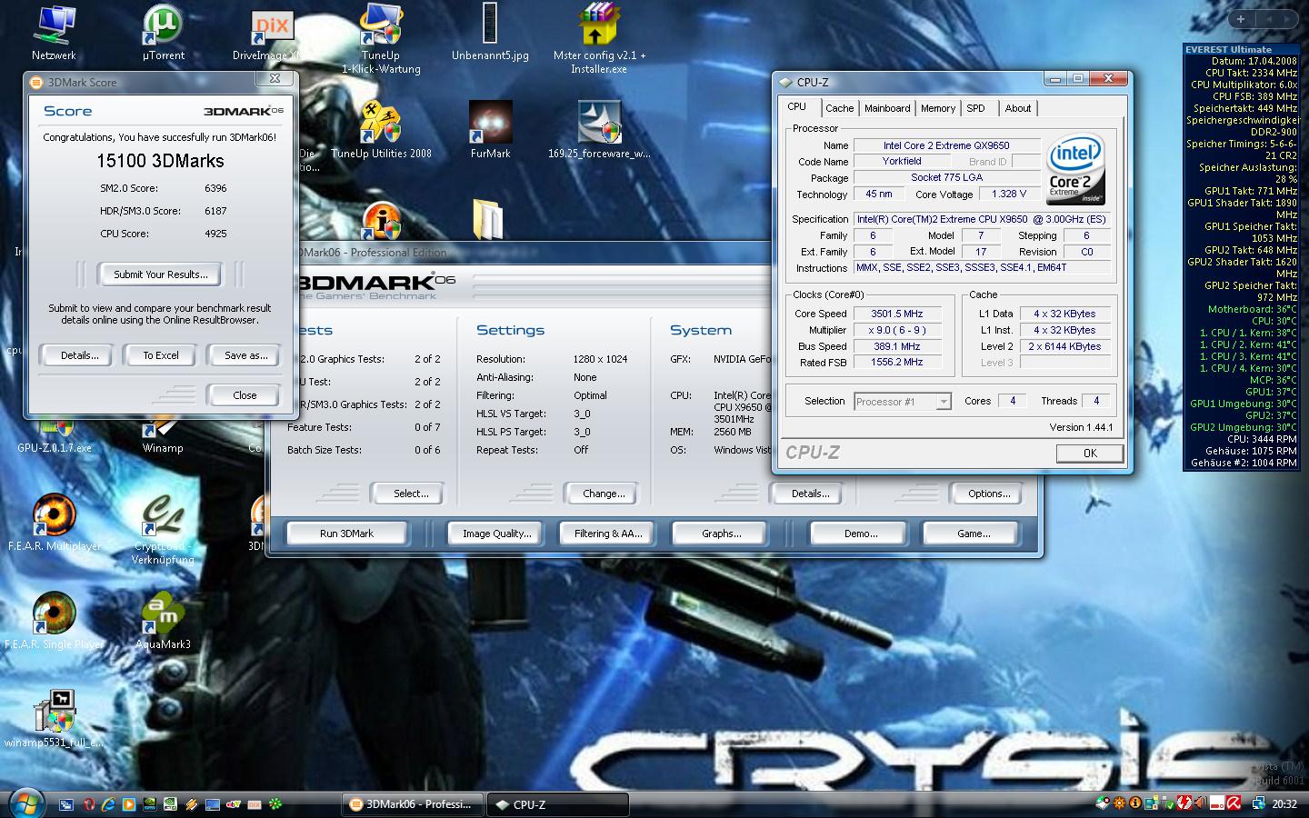
Task: Click the Windows Start orb
Action: pyautogui.click(x=27, y=804)
